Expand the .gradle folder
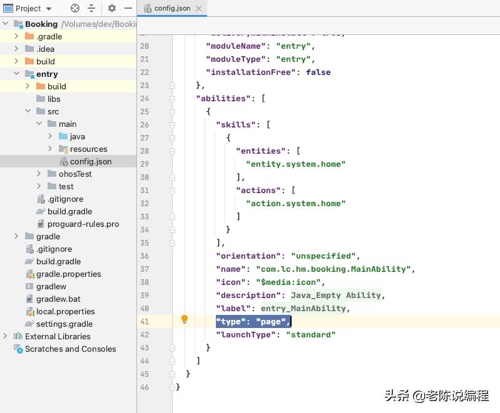Image resolution: width=500 pixels, height=413 pixels. [16, 36]
